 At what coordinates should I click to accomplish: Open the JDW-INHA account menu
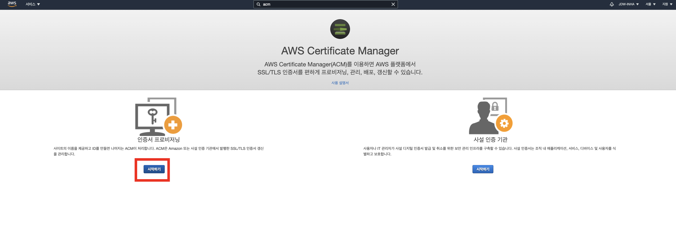(x=628, y=4)
